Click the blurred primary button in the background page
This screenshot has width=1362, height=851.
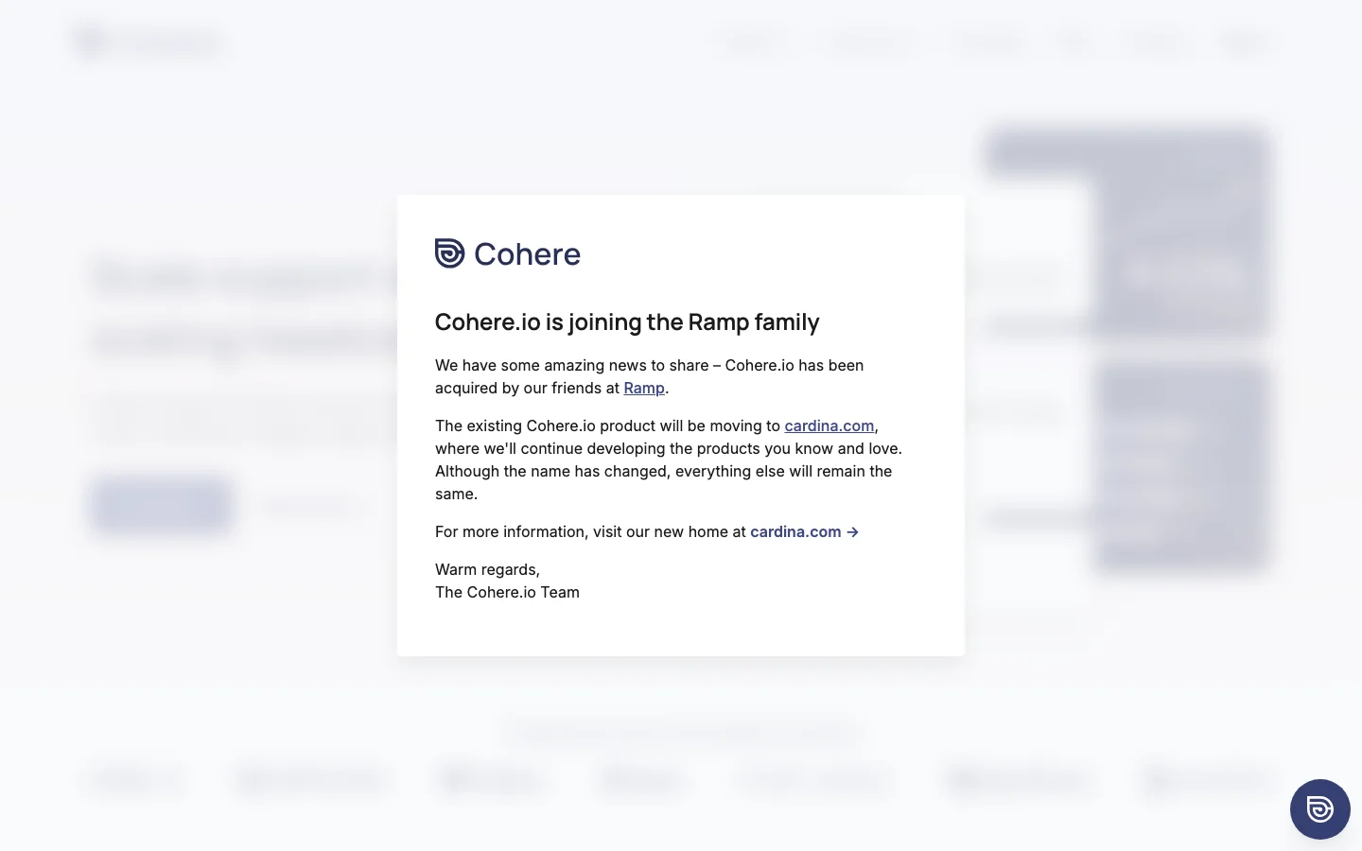pyautogui.click(x=163, y=505)
